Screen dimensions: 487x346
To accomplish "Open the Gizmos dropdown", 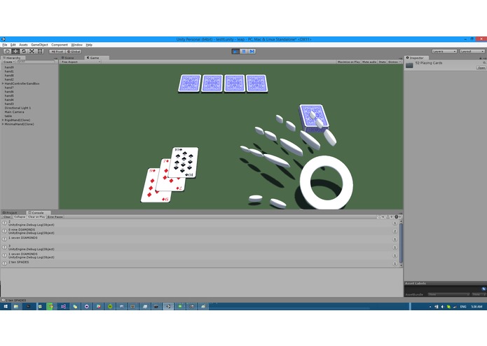I will tap(394, 62).
